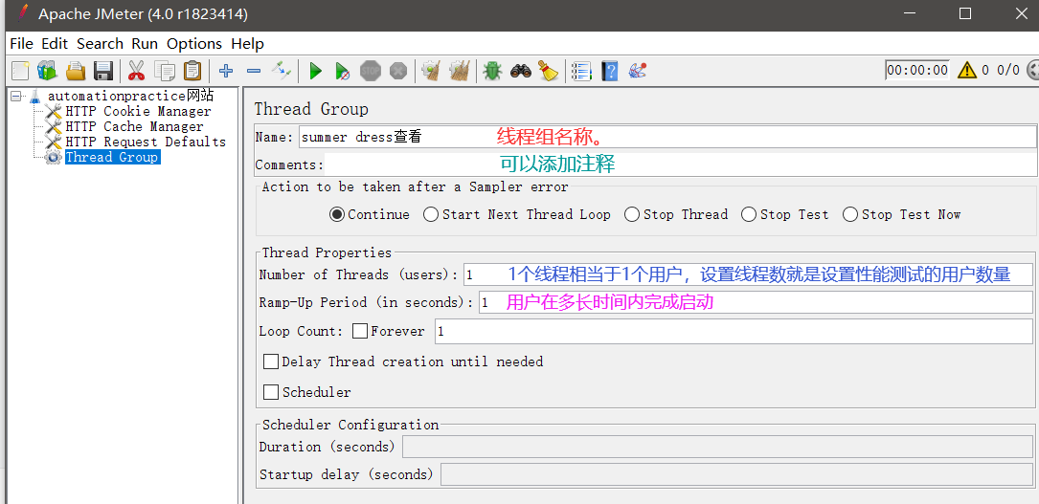Clear results with single broom icon
This screenshot has width=1039, height=504.
coord(431,70)
